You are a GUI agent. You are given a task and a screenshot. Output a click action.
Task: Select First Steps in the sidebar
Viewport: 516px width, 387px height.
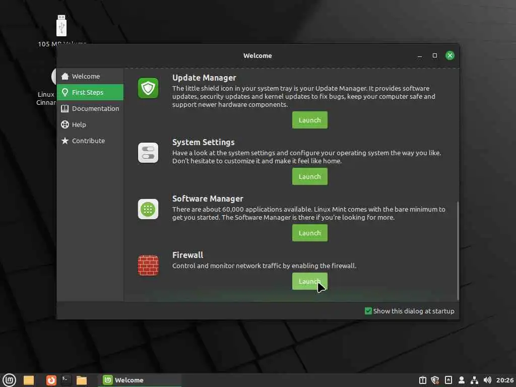[90, 93]
